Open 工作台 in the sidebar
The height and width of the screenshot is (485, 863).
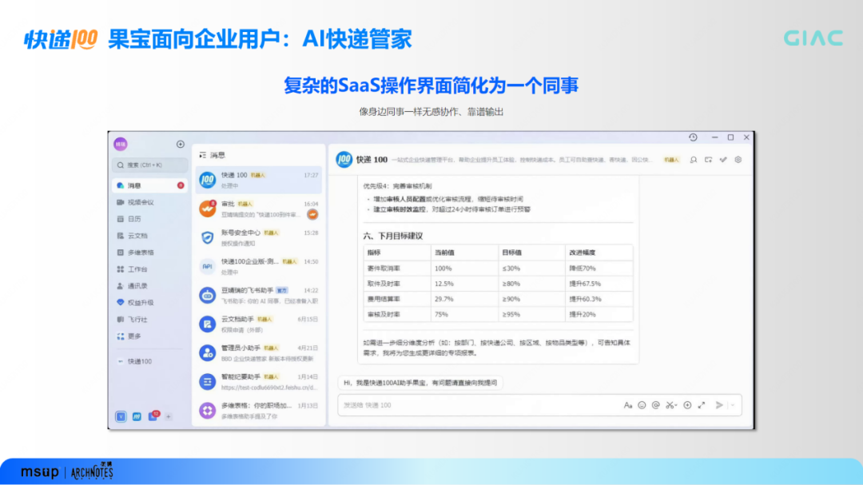point(149,269)
